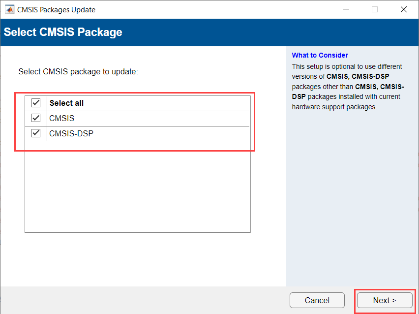
Task: Click the bold Select all label
Action: (66, 103)
